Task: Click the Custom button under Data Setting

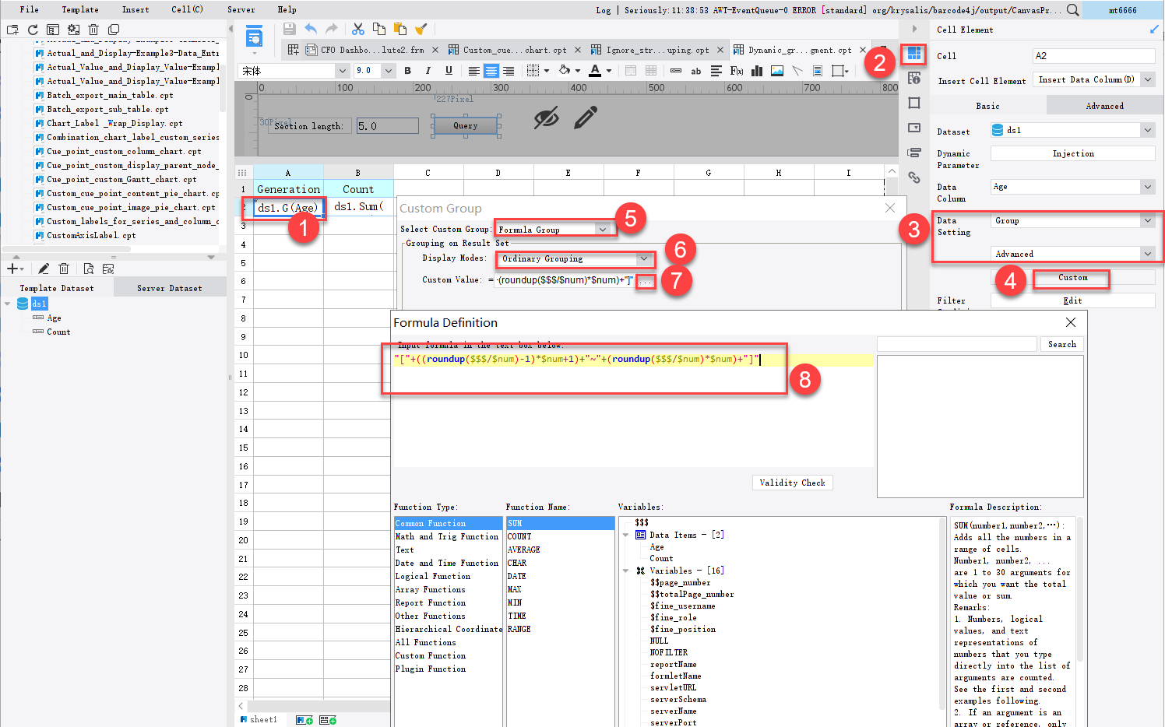Action: [x=1072, y=279]
